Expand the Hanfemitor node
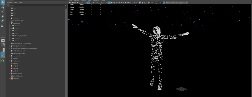Viewport: 252px width, 97px height. point(10,61)
